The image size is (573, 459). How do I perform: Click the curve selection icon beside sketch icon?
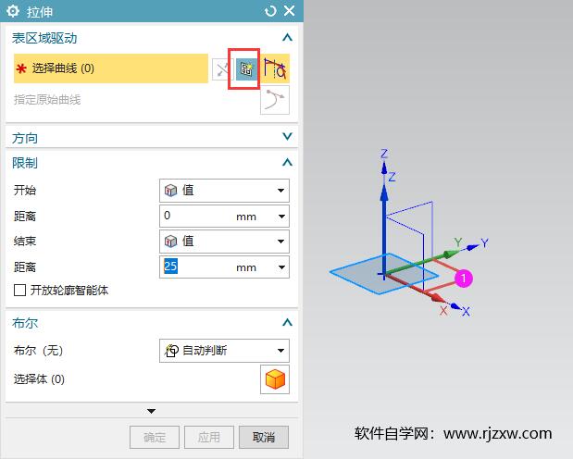[275, 68]
